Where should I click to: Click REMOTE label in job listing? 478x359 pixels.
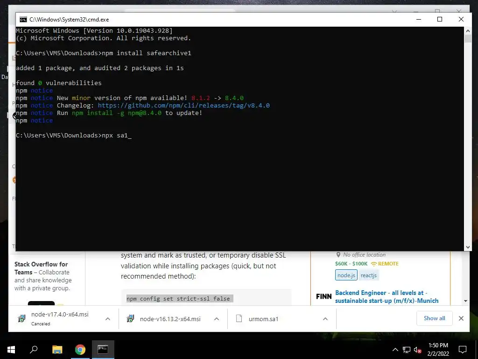(x=388, y=264)
